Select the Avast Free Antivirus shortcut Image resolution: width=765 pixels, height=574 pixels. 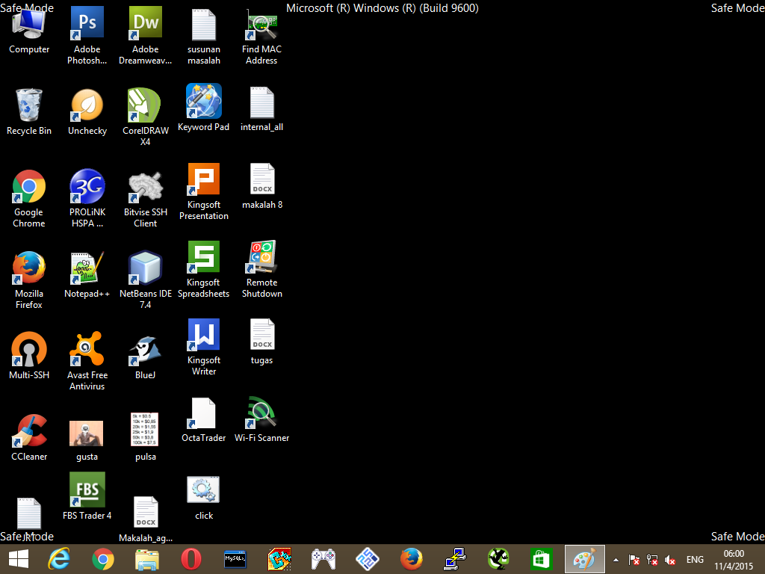click(x=87, y=361)
